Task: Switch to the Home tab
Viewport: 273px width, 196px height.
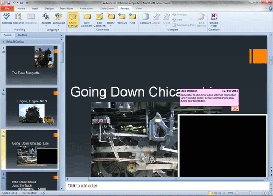Action: (21, 8)
